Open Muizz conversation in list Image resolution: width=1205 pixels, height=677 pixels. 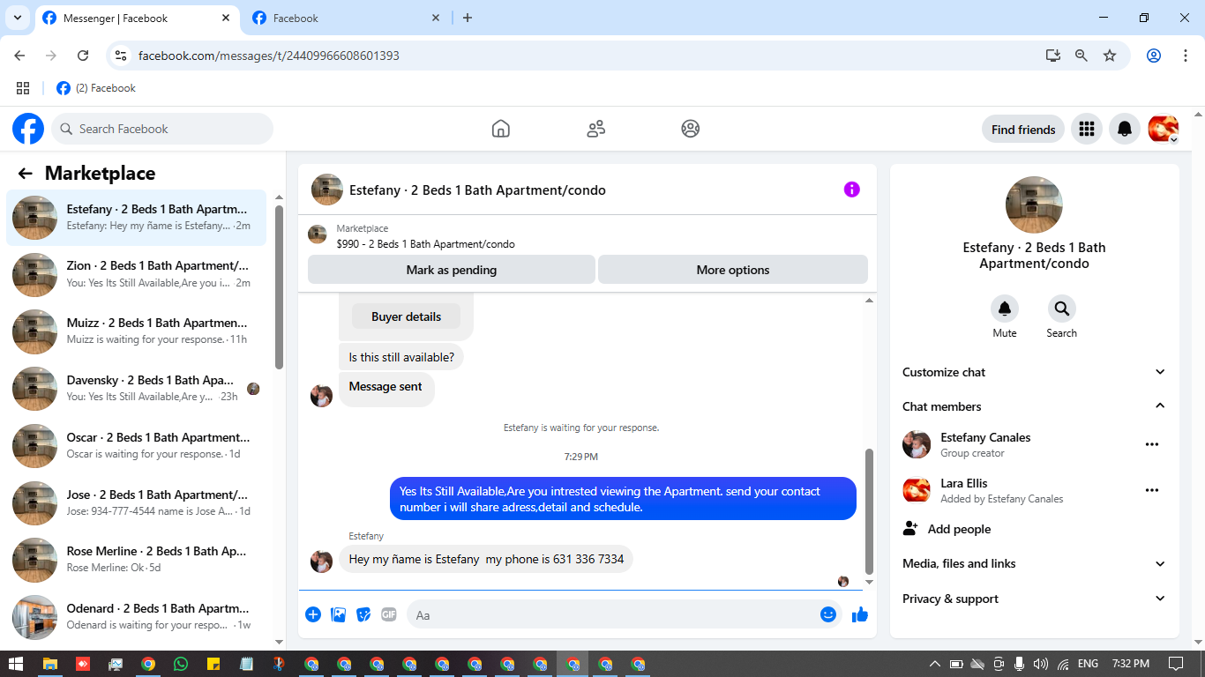137,331
